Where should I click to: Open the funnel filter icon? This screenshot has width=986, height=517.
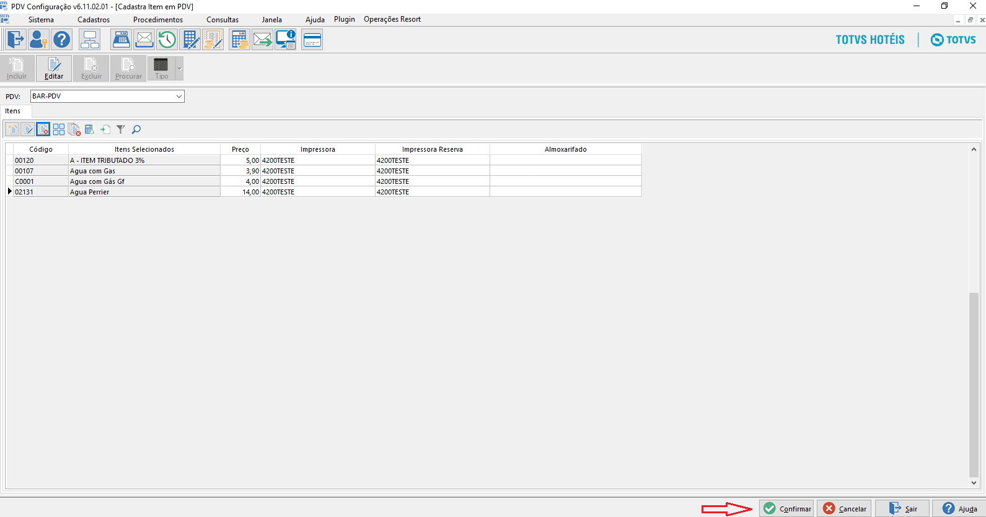[x=121, y=129]
